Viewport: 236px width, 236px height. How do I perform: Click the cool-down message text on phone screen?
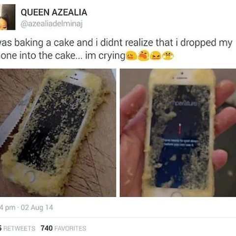click(180, 143)
